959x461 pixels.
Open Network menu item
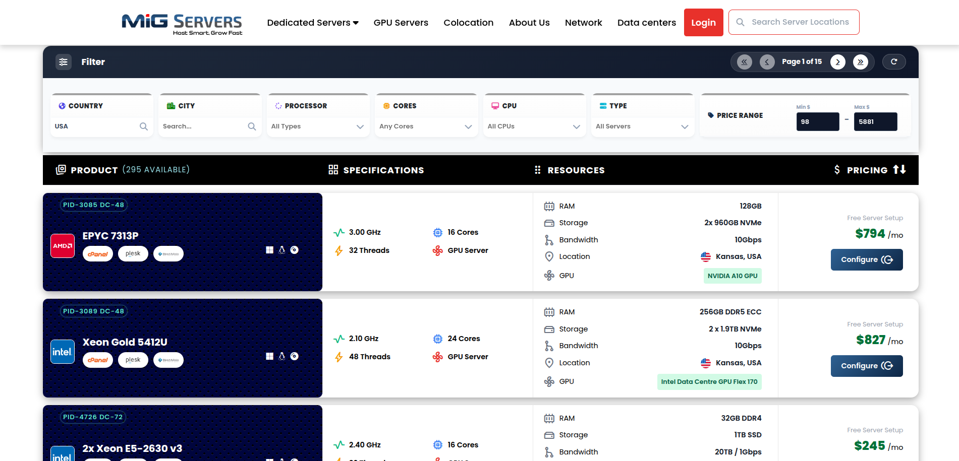pos(584,23)
